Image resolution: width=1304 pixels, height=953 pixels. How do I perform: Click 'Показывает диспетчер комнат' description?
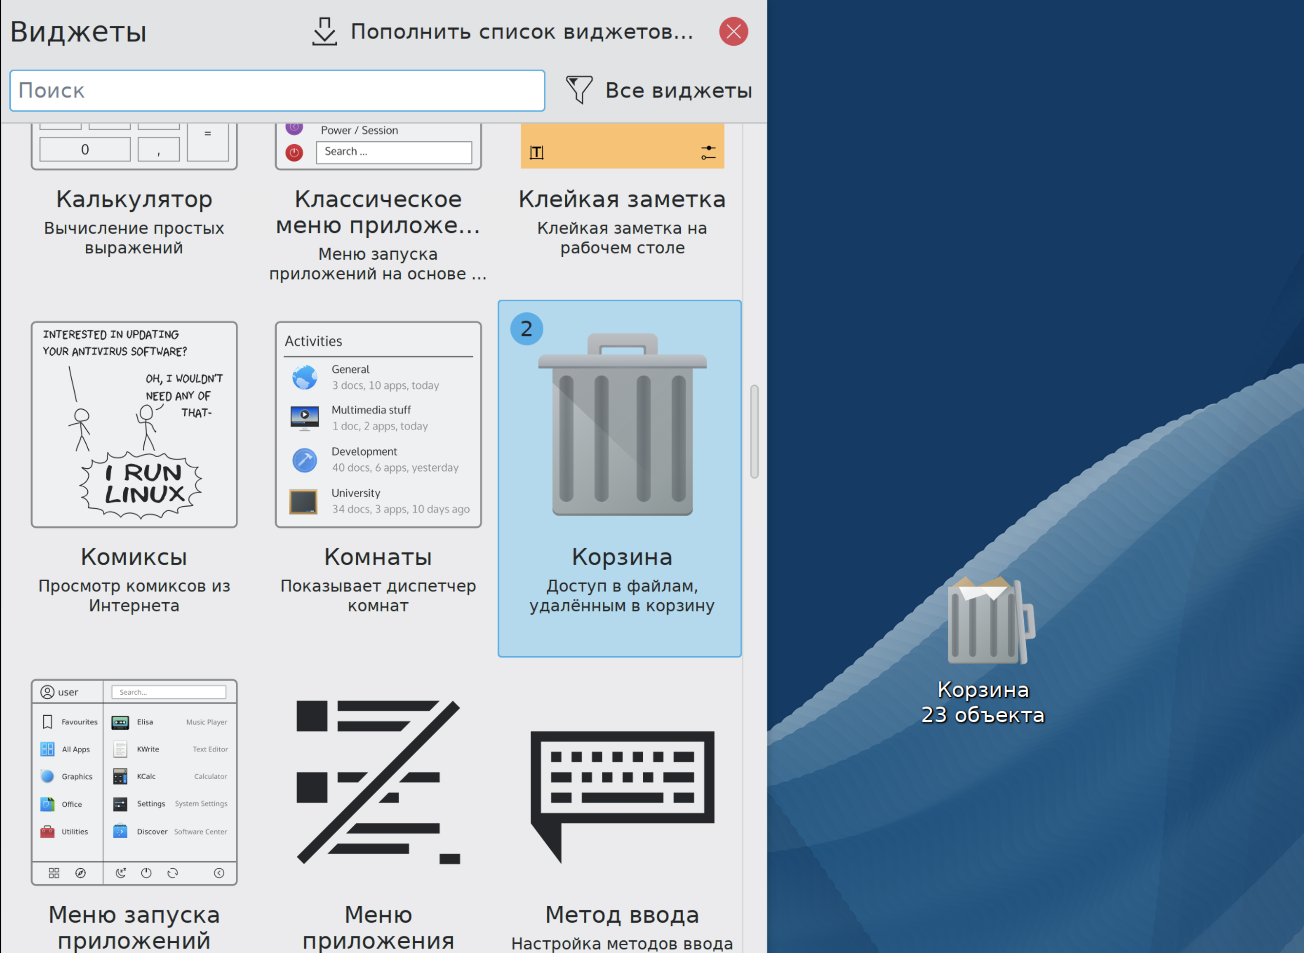point(379,595)
